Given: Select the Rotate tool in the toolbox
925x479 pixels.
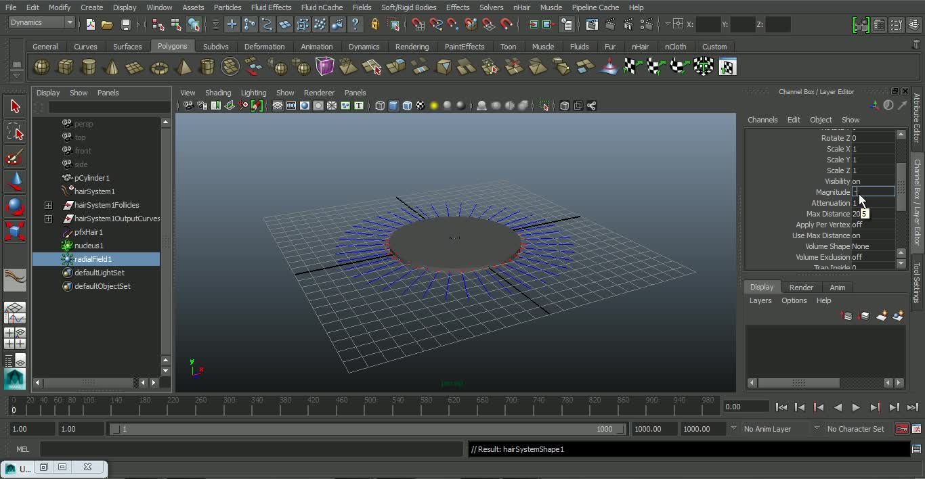Looking at the screenshot, I should point(15,206).
